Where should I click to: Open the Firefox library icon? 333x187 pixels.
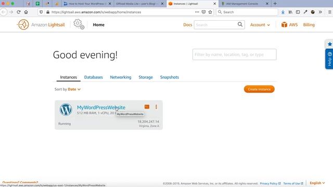[290, 12]
